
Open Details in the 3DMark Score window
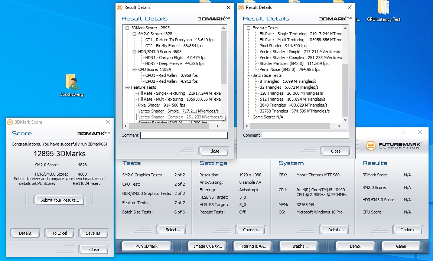tap(26, 234)
